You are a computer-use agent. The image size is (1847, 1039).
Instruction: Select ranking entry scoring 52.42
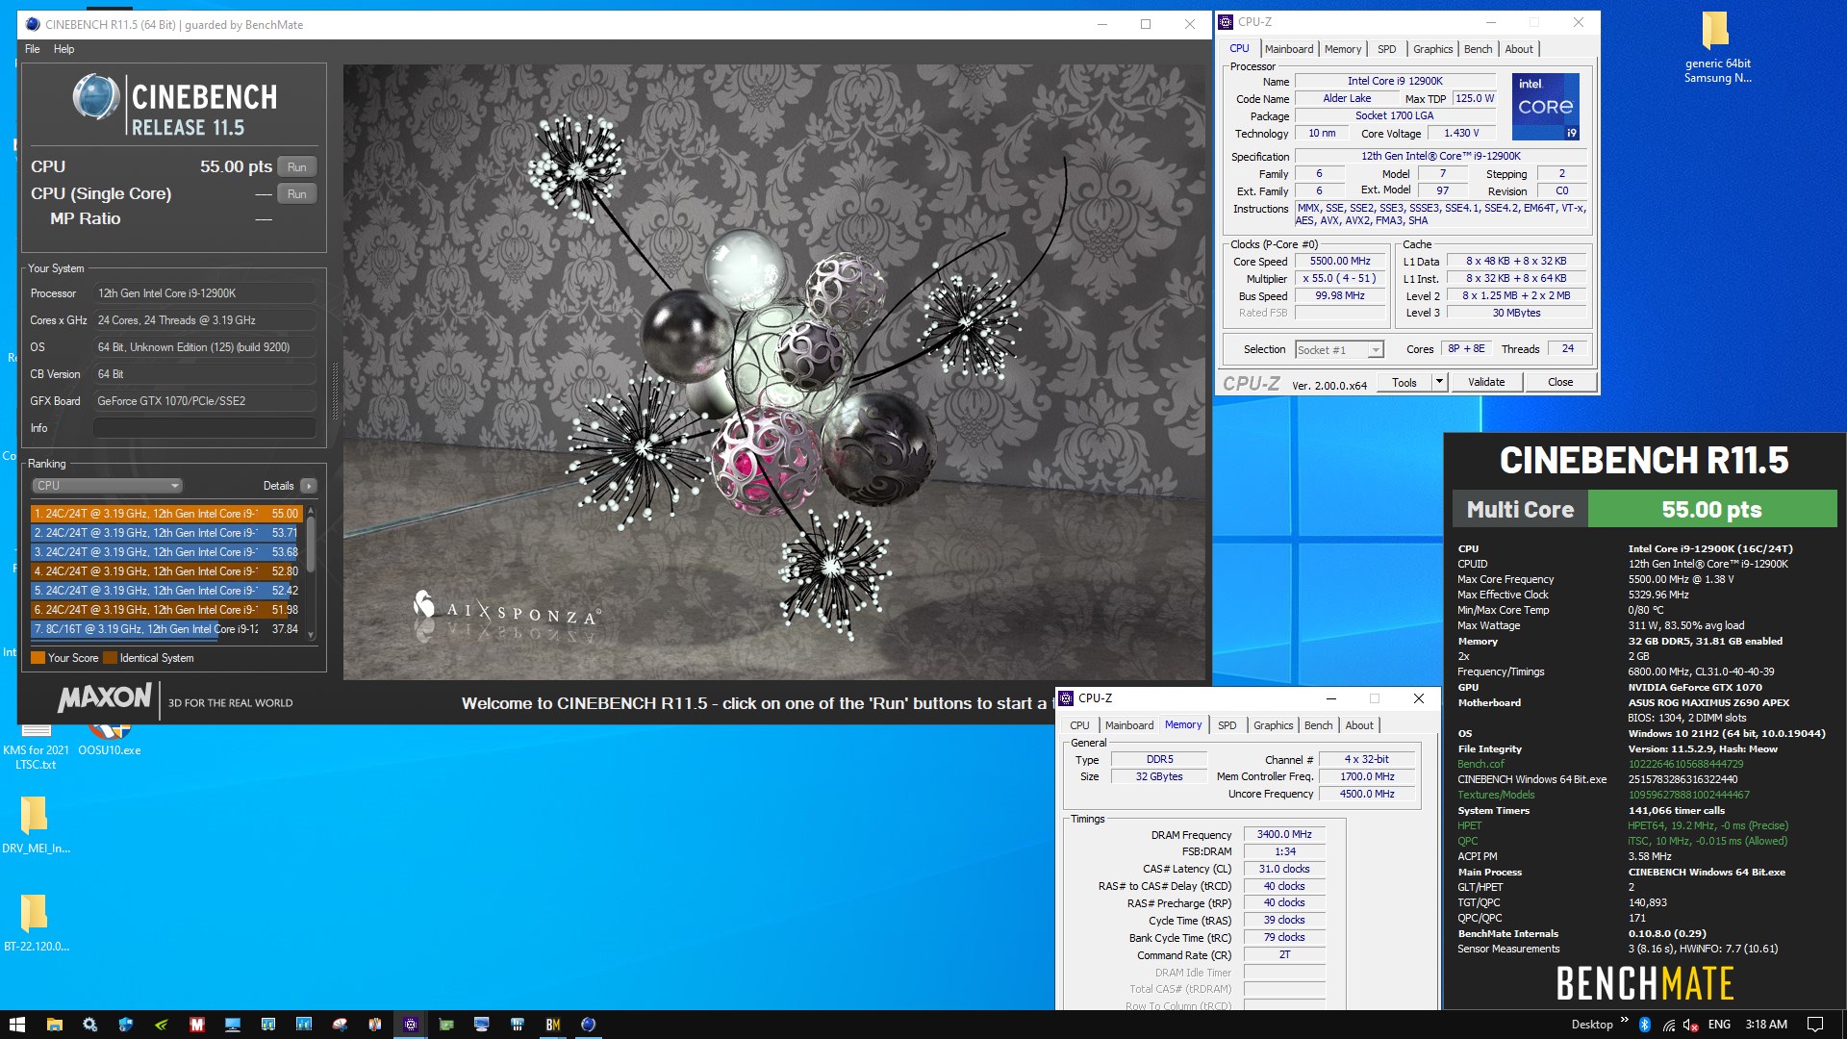pos(166,591)
